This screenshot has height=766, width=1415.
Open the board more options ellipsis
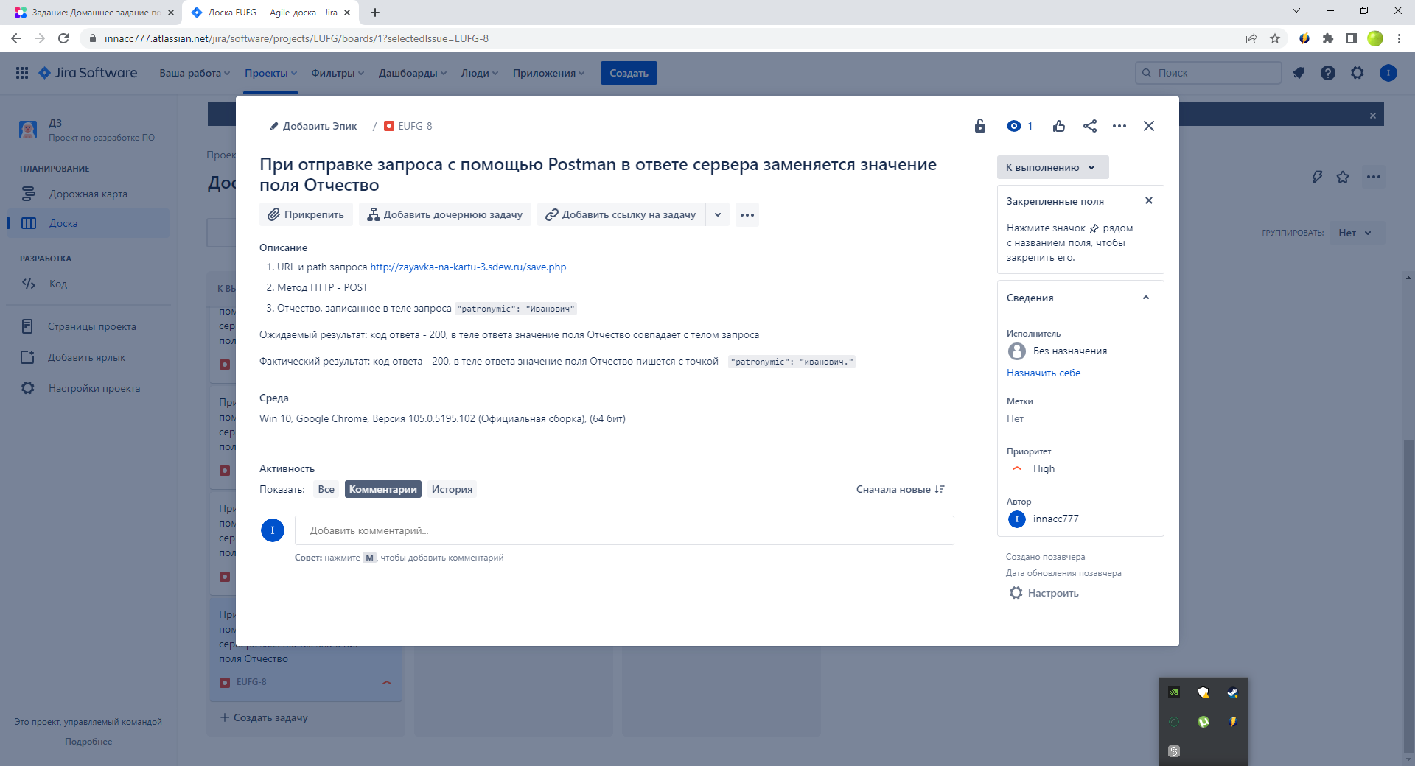(x=1374, y=177)
